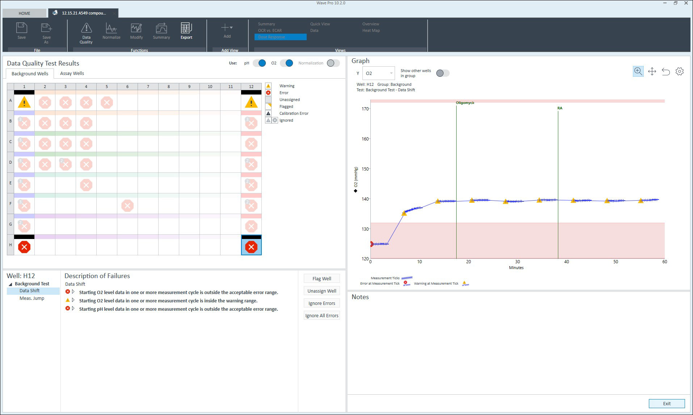Click column 12 header in plate
Image resolution: width=693 pixels, height=415 pixels.
tap(251, 87)
